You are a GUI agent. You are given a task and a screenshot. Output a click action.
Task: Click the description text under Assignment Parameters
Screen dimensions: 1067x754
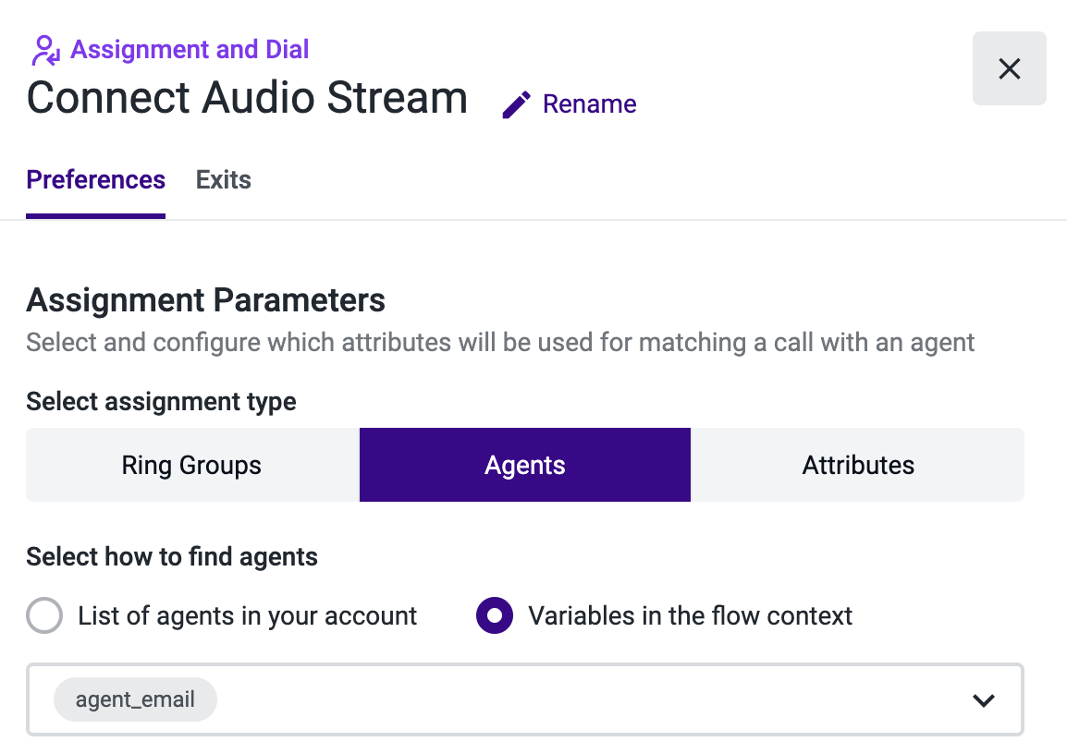(500, 343)
